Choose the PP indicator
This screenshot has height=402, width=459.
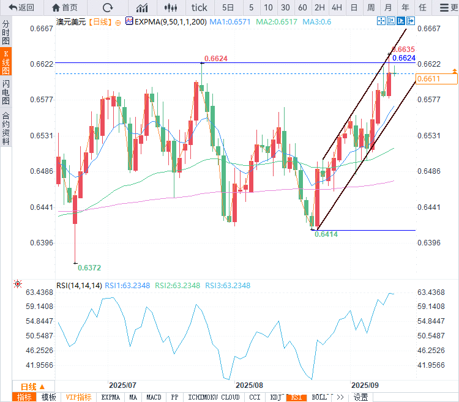175,397
